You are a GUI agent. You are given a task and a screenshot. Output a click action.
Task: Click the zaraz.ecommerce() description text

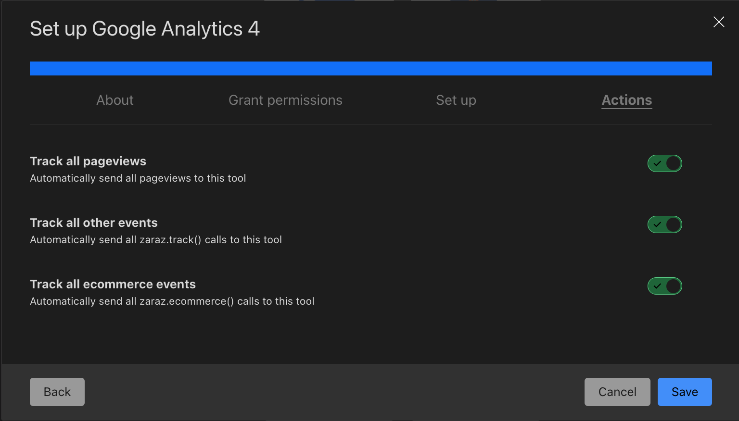(x=172, y=301)
